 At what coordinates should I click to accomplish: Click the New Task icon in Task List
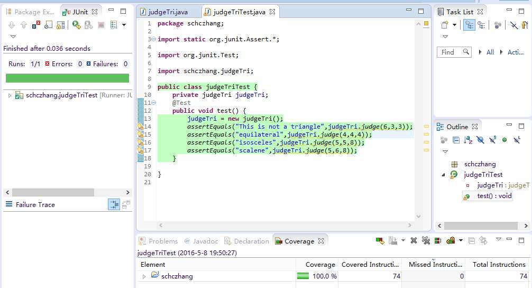pyautogui.click(x=445, y=25)
